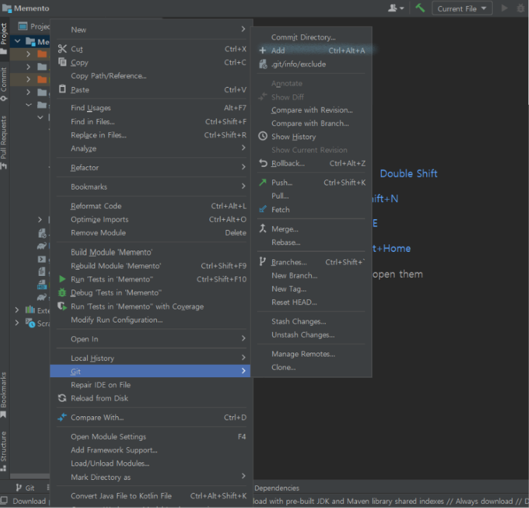Select the highlighted Git menu item
The height and width of the screenshot is (508, 529).
[x=150, y=371]
